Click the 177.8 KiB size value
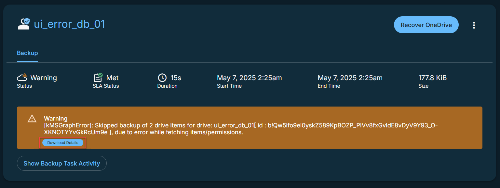 [x=432, y=78]
